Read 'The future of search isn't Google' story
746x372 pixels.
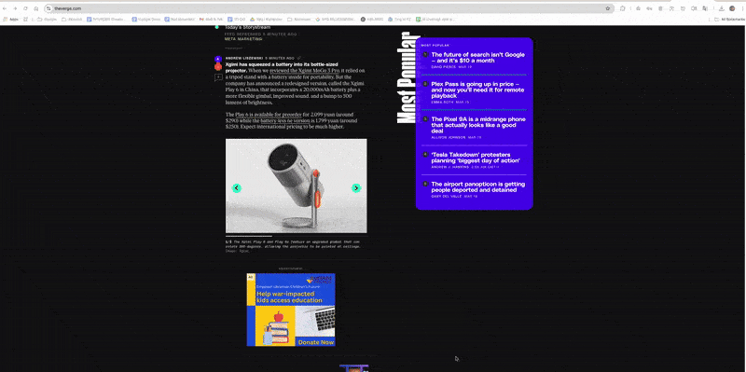click(477, 58)
